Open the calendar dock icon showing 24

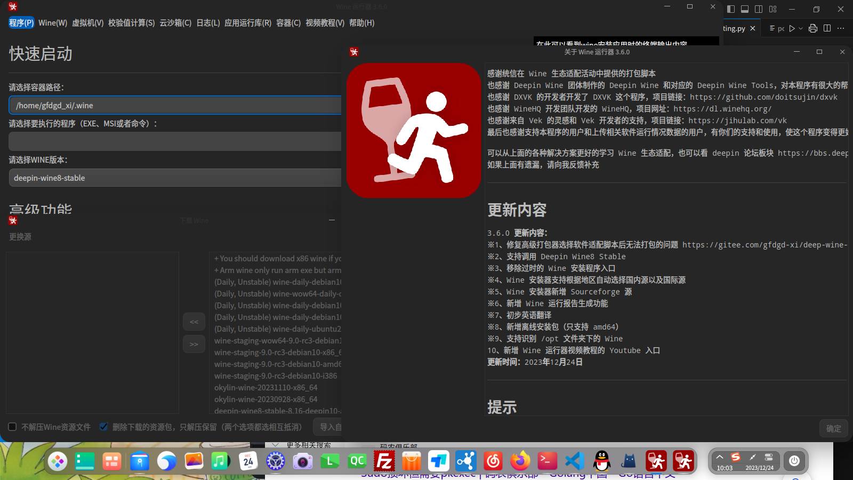pos(248,461)
